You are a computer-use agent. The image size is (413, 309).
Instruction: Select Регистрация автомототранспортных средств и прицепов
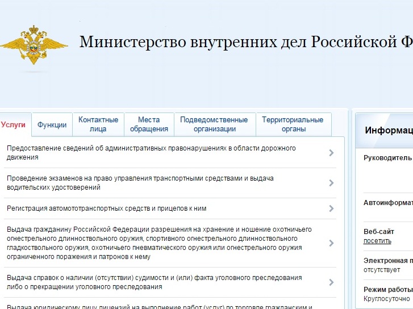pos(107,208)
